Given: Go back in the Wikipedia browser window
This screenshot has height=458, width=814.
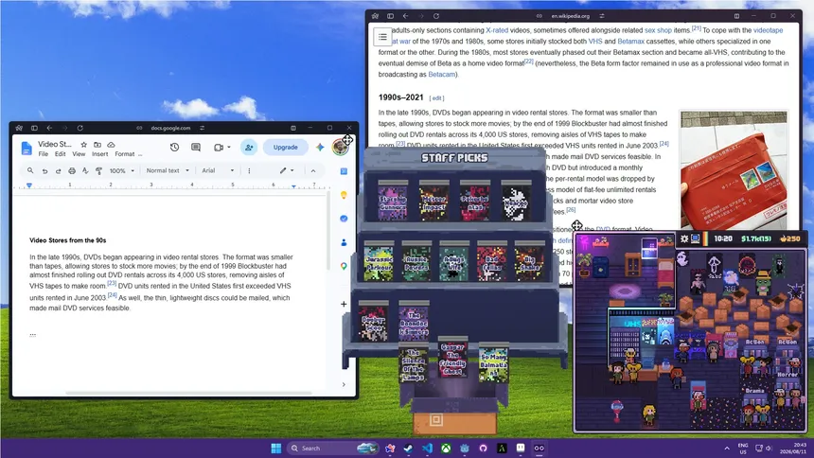Looking at the screenshot, I should click(405, 16).
